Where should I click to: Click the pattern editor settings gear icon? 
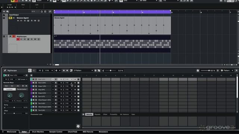tap(198, 70)
